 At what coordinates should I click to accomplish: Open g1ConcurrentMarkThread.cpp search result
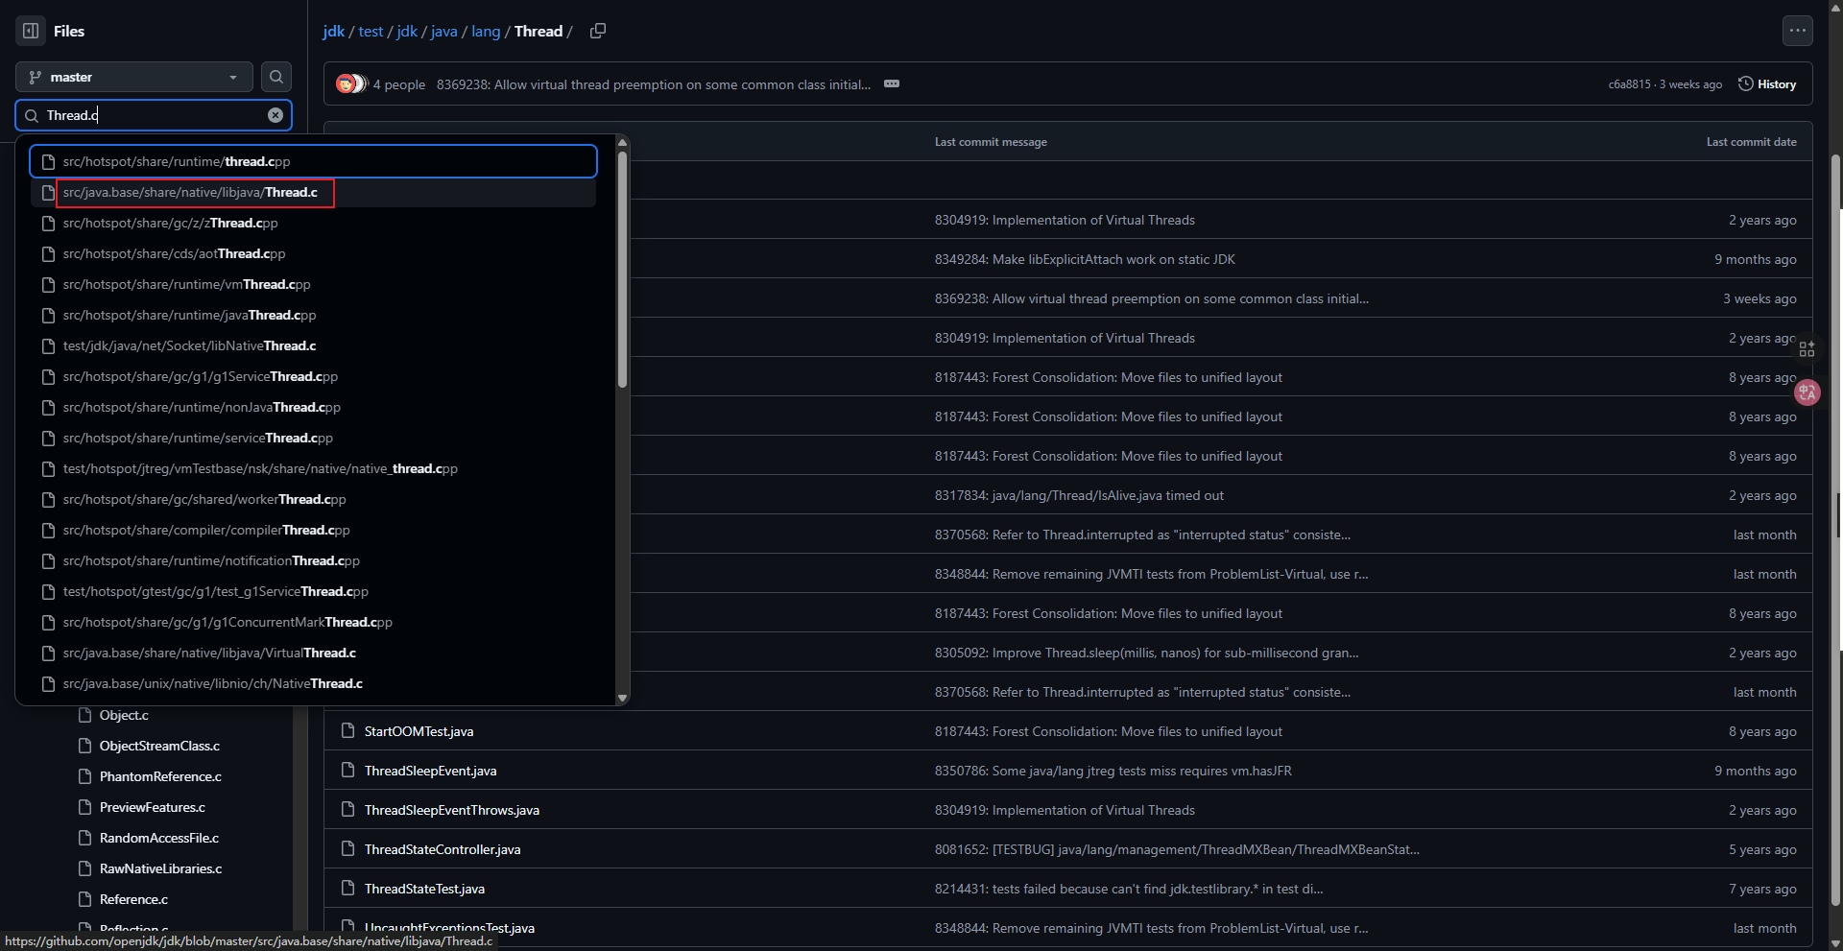coord(313,622)
